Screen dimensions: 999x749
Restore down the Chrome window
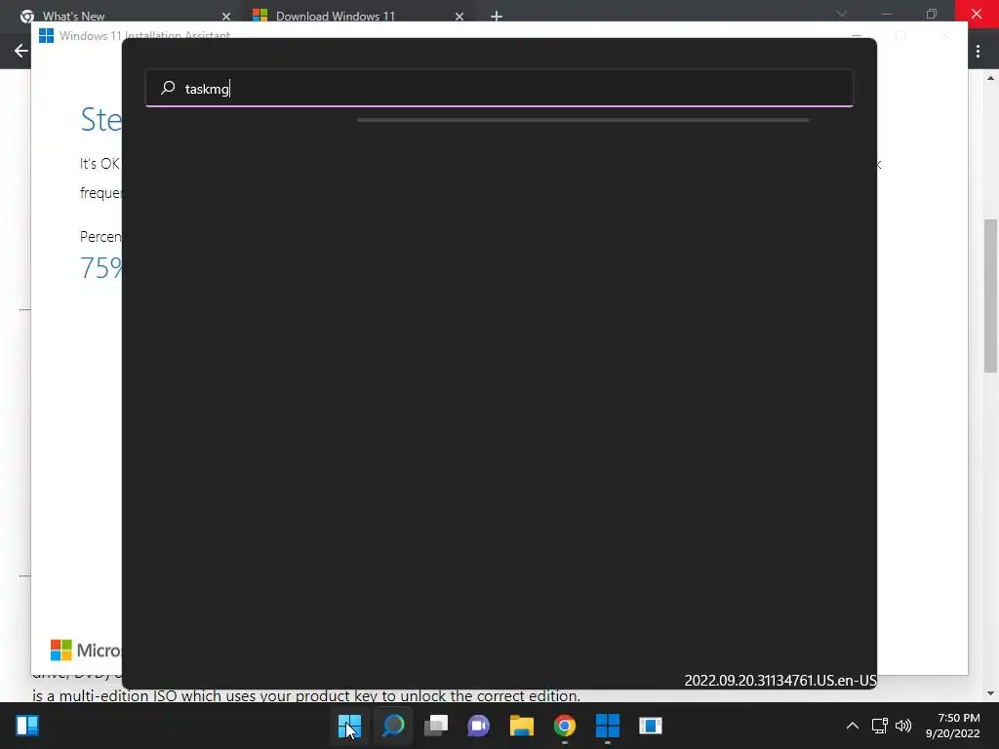point(932,14)
